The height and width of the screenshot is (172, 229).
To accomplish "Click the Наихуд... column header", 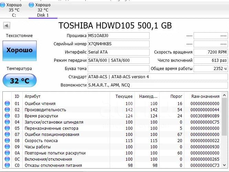I will [147, 96].
